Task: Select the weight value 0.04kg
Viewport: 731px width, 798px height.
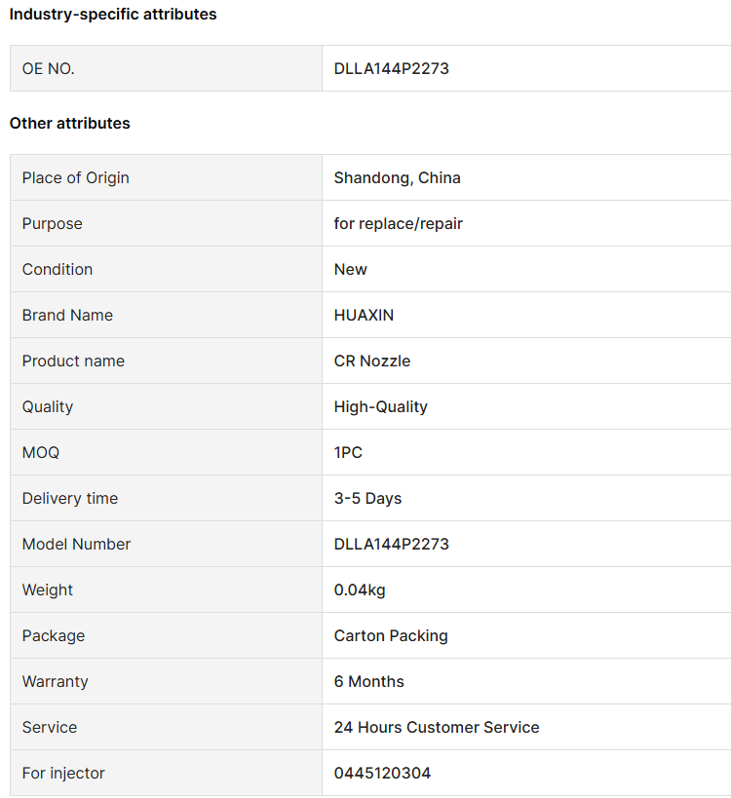Action: coord(360,589)
